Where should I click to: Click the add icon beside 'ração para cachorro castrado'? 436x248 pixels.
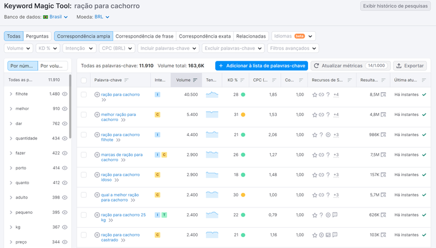click(x=97, y=235)
